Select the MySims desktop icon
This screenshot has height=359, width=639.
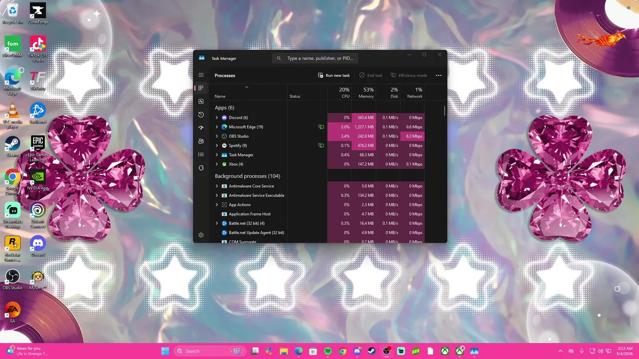click(37, 279)
